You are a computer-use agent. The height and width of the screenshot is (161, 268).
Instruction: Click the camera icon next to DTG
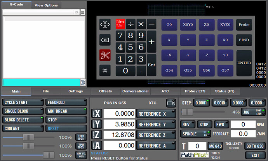coord(171,103)
